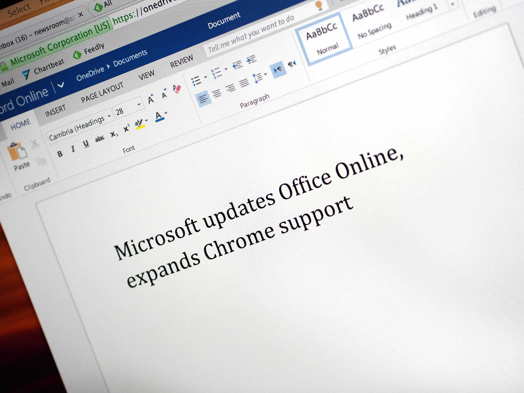Image resolution: width=524 pixels, height=393 pixels.
Task: Click the OneDrive breadcrumb link
Action: [90, 74]
